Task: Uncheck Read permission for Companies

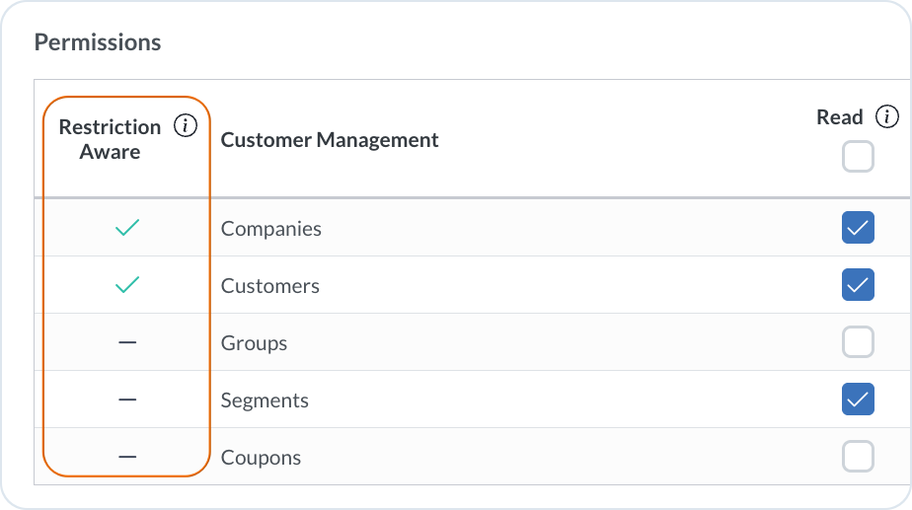Action: (x=858, y=229)
